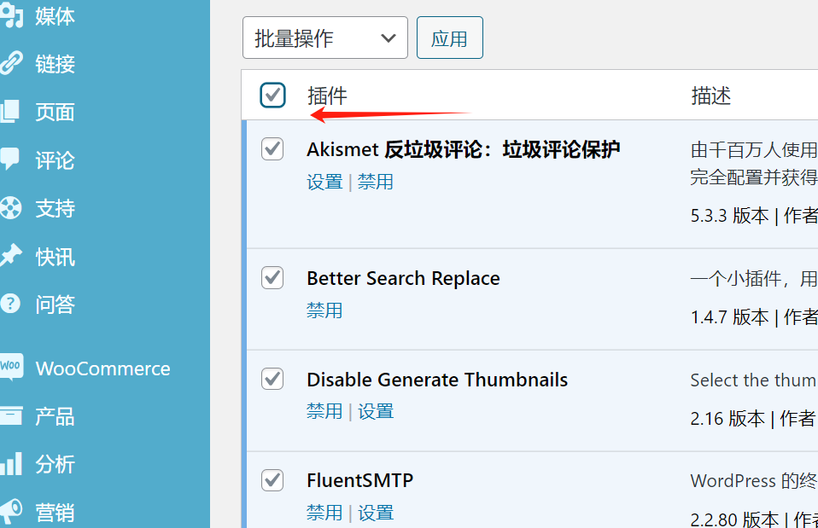Image resolution: width=818 pixels, height=528 pixels.
Task: Click the Links (链接) chain icon
Action: (x=11, y=63)
